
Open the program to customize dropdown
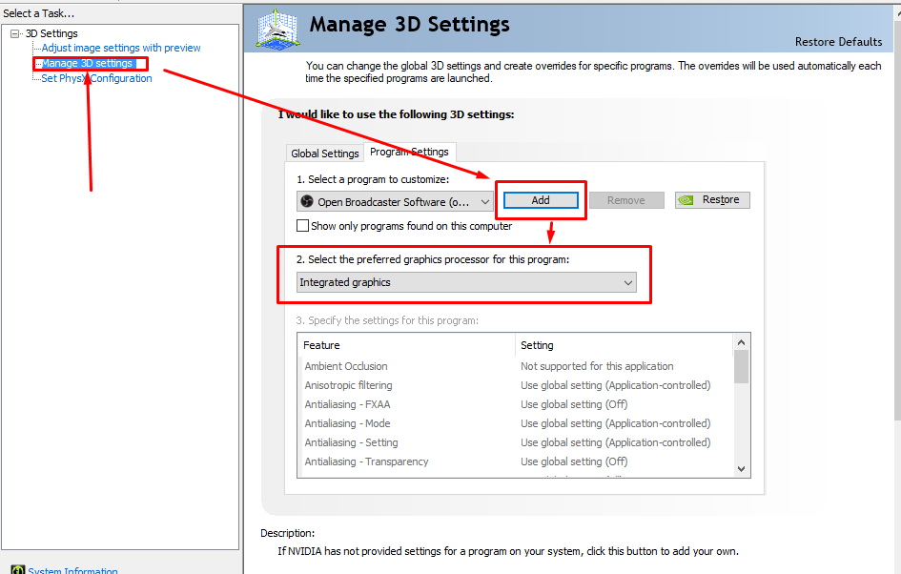[x=395, y=202]
